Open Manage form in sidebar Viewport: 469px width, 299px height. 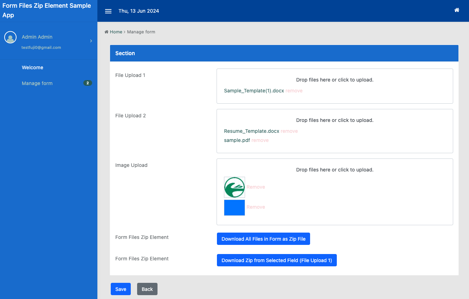click(x=37, y=83)
